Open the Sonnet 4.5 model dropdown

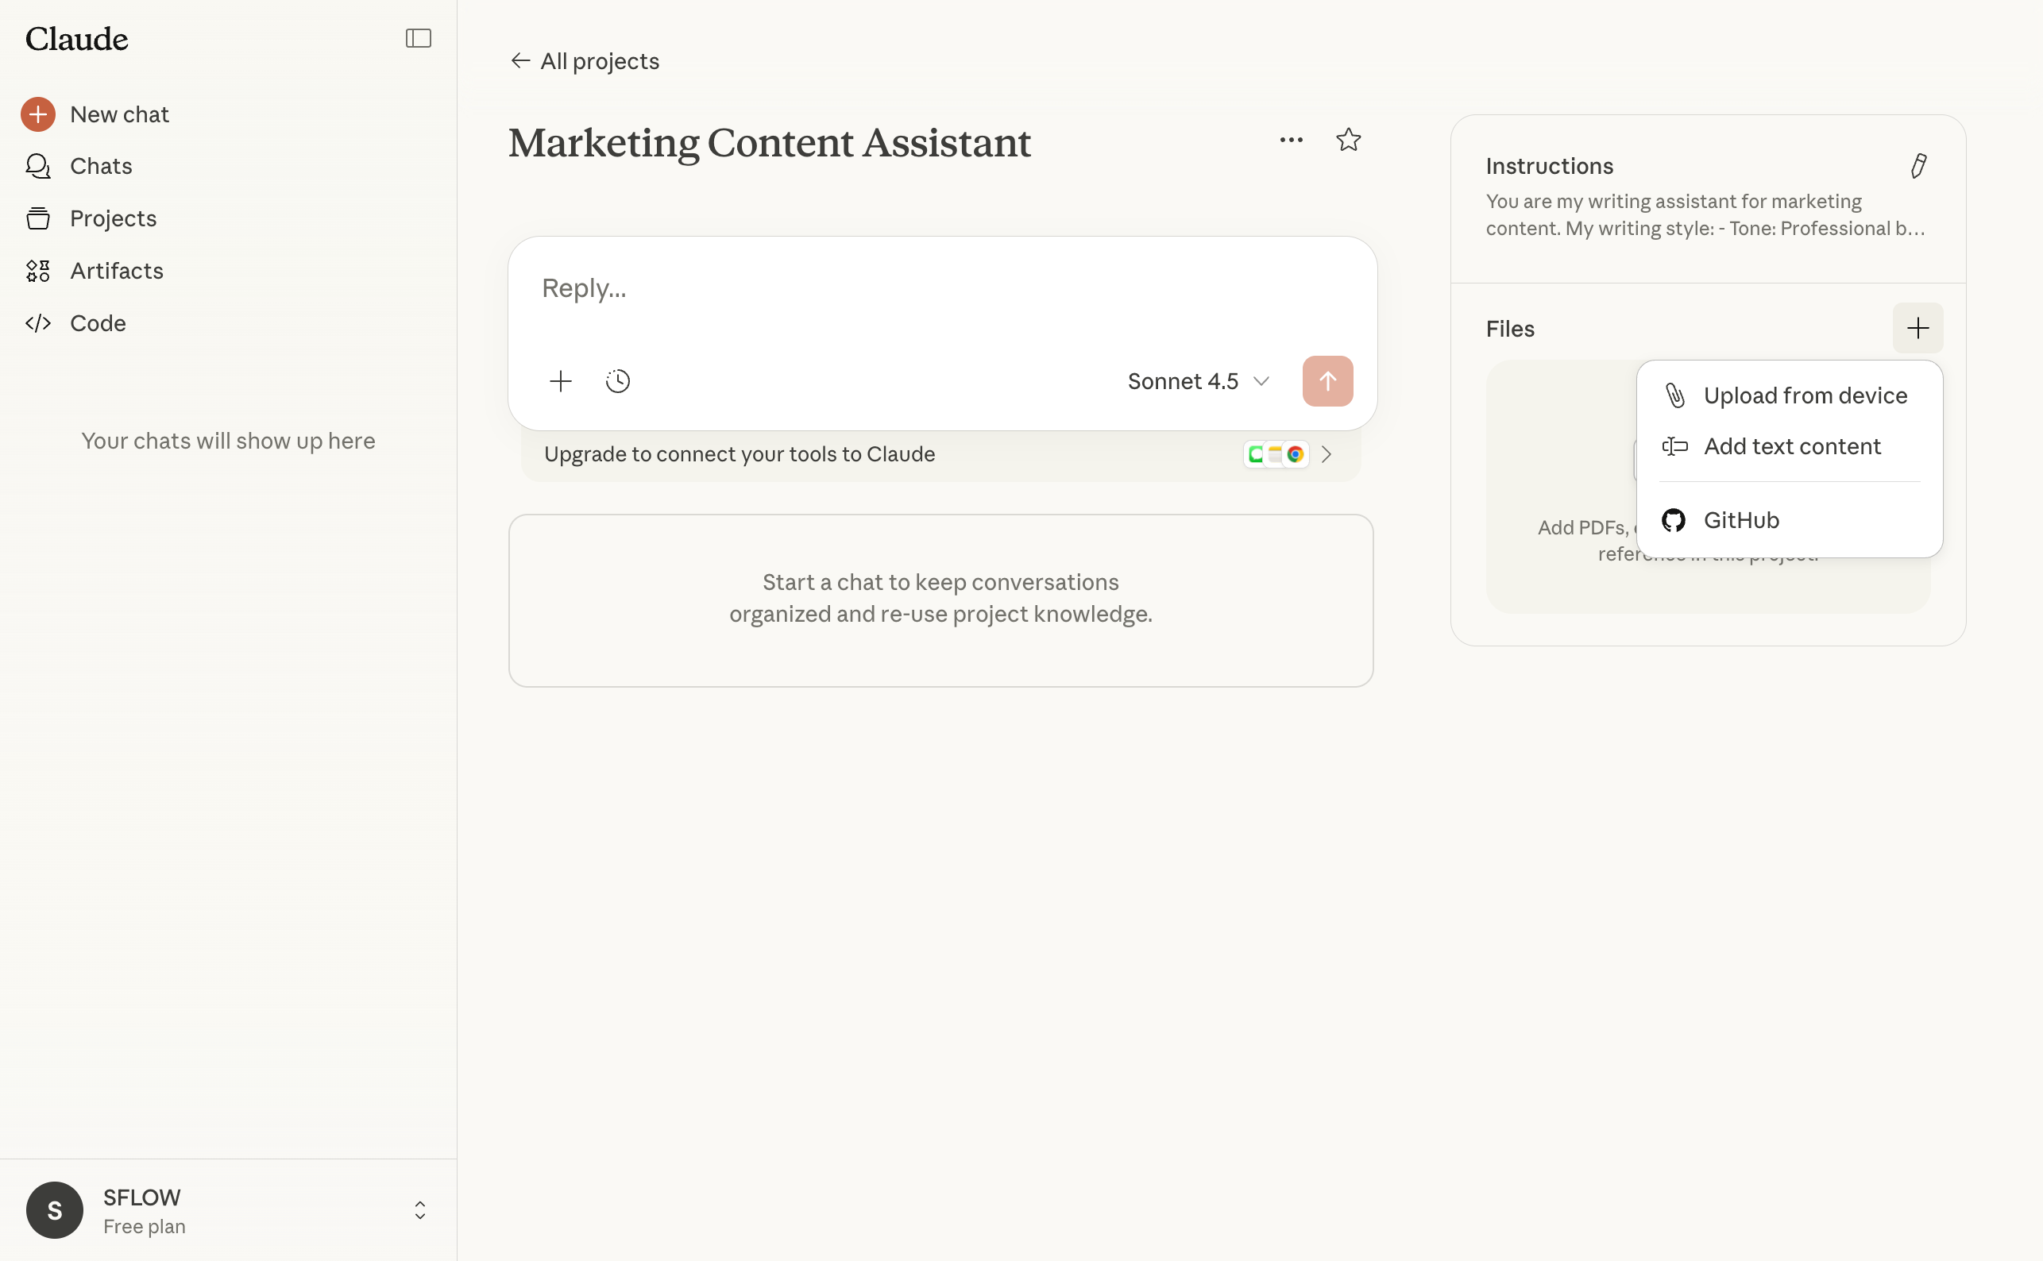[x=1197, y=381]
